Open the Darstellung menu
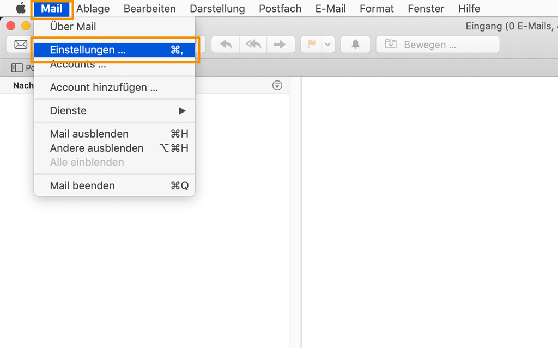Image resolution: width=558 pixels, height=348 pixels. 217,9
